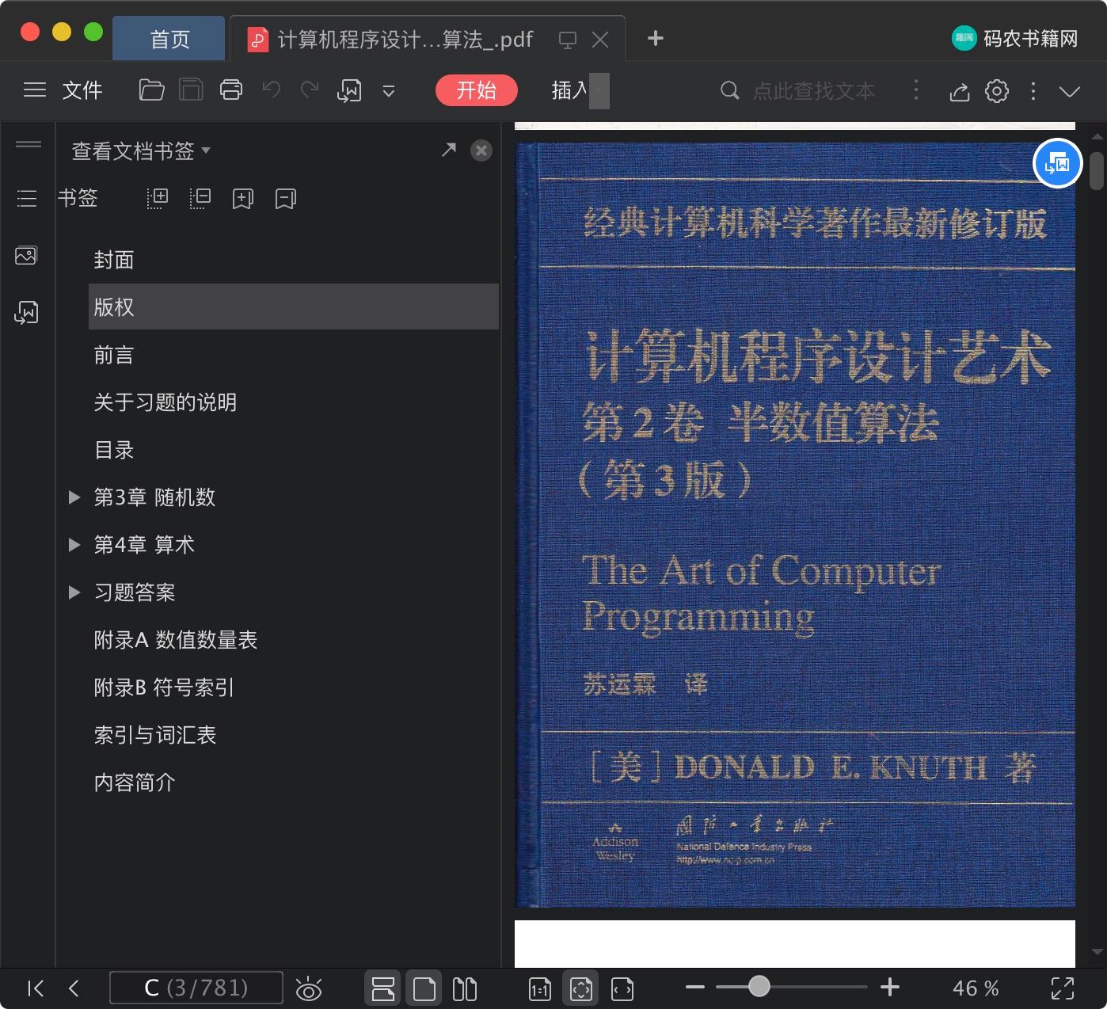Expand all bookmarks icon
This screenshot has height=1009, width=1107.
158,198
